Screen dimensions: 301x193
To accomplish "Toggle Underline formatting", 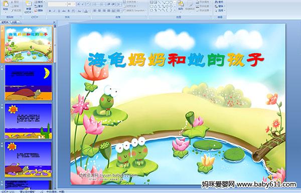I will [59, 11].
